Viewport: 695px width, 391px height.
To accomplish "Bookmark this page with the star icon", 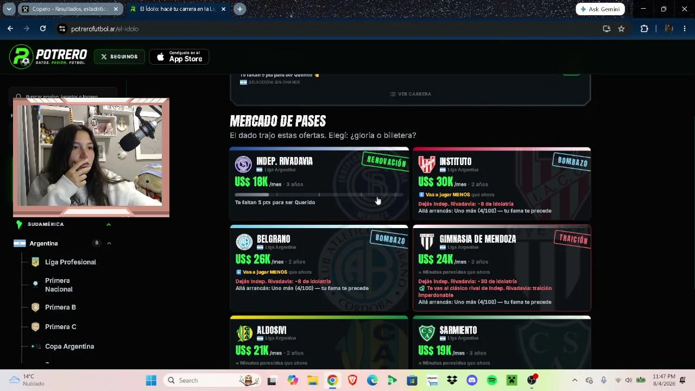I will 621,29.
